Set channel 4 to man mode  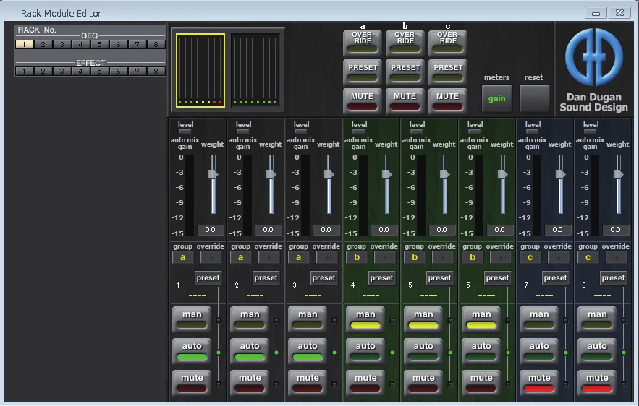(365, 319)
